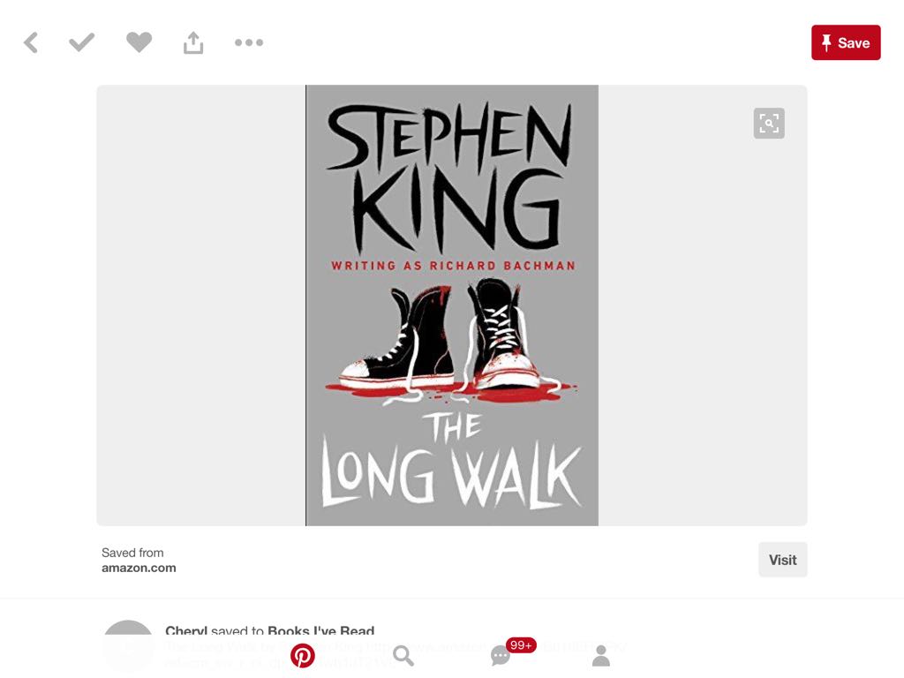Switch to the Search tab

pyautogui.click(x=403, y=656)
